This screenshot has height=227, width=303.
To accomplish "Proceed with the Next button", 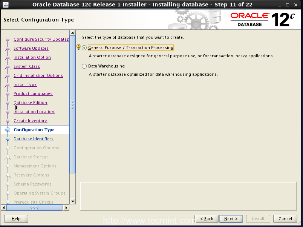I will [231, 219].
